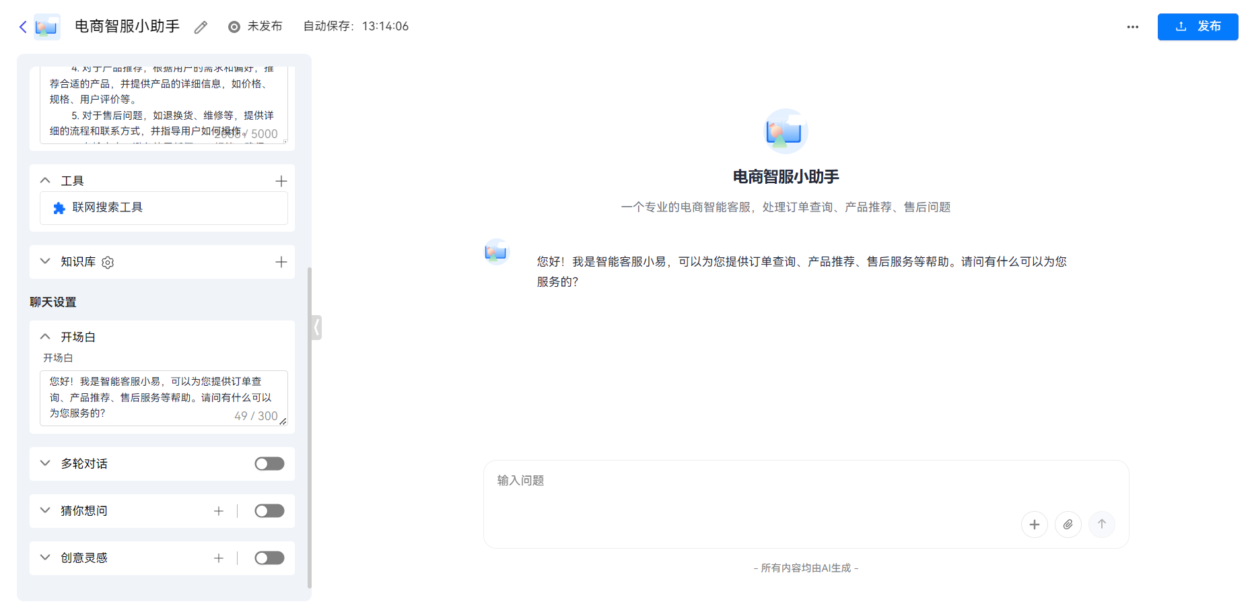Screen dimensions: 1252x606
Task: Add a question next to 猜你想问
Action: point(219,510)
